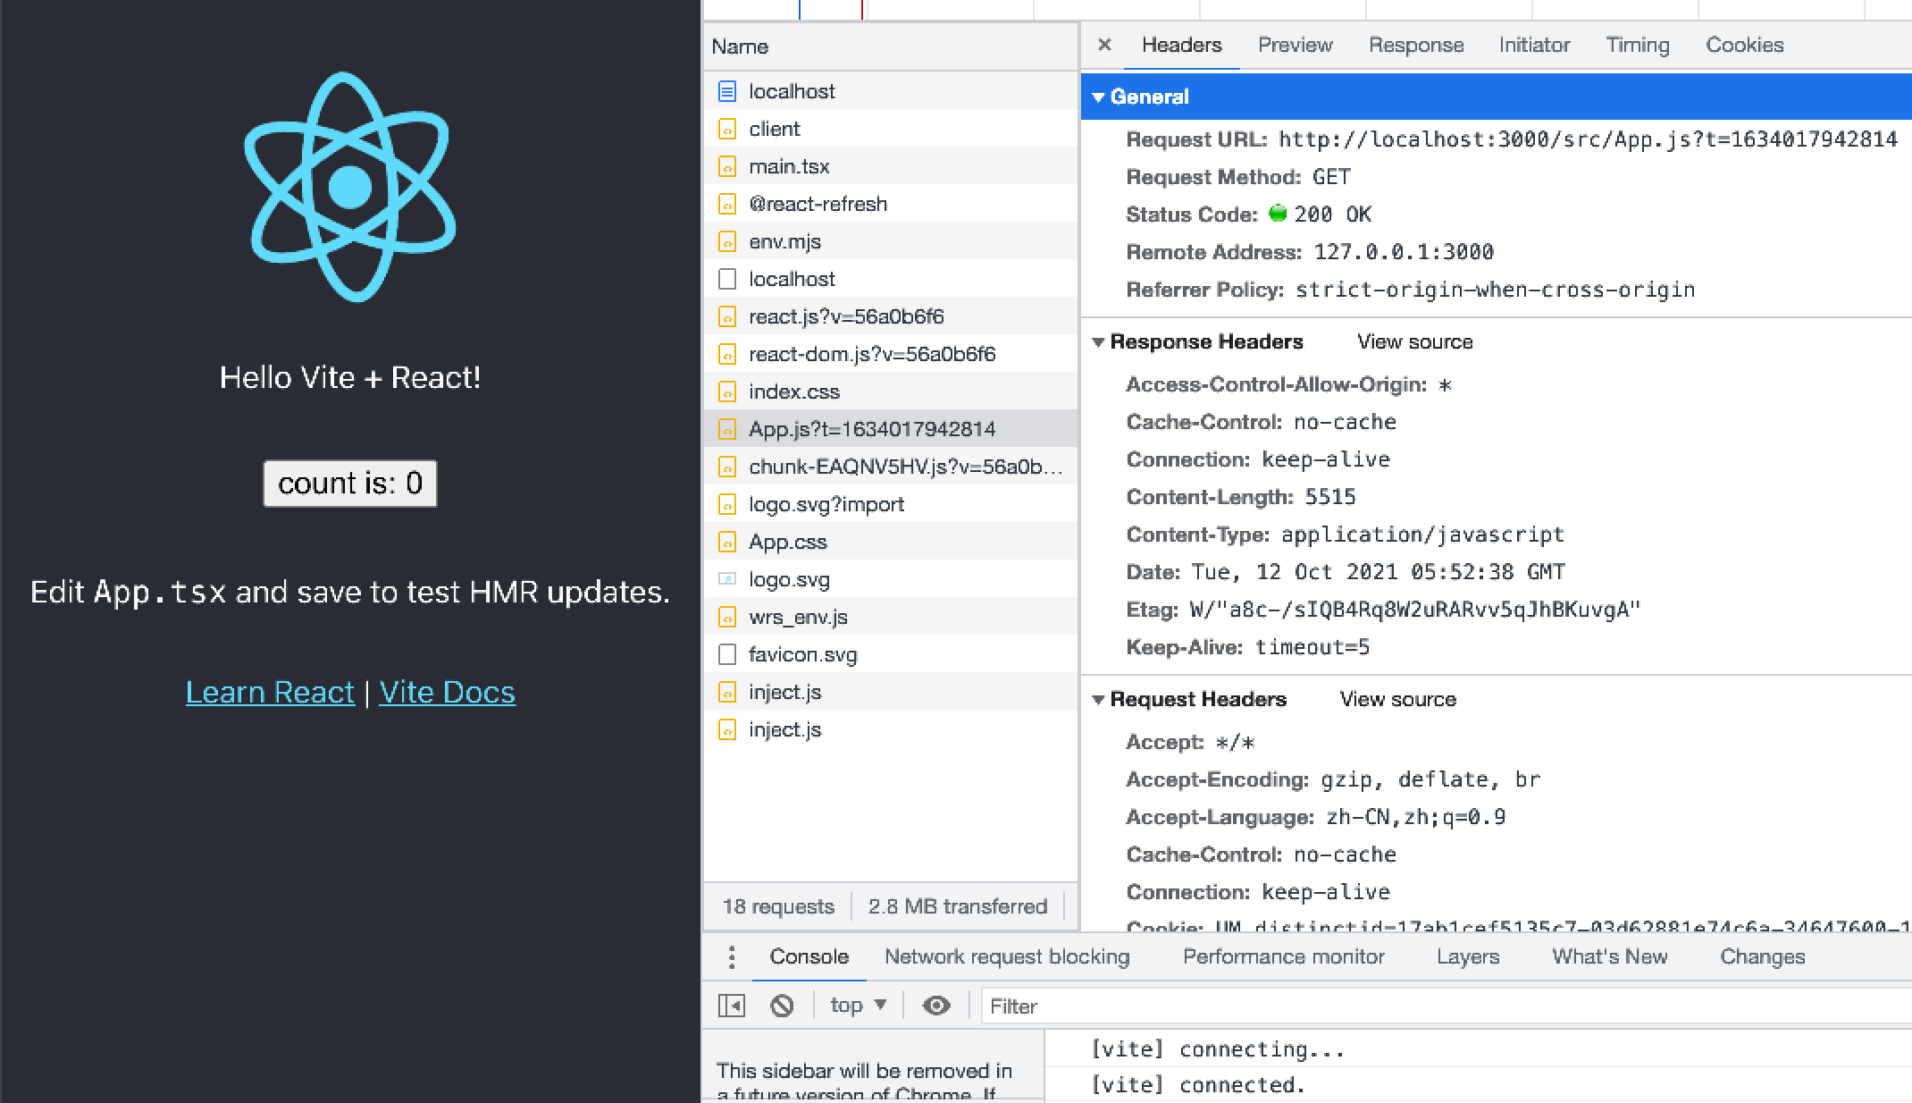Open the Cookies tab
Viewport: 1912px width, 1103px height.
(x=1744, y=45)
